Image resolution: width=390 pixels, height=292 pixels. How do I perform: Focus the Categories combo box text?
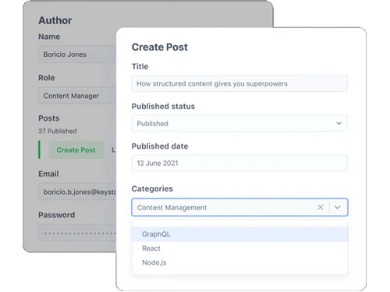(172, 208)
